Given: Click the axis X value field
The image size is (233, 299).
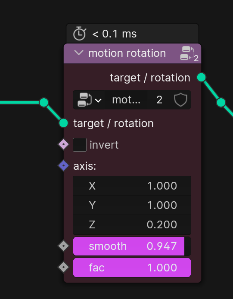Looking at the screenshot, I should [132, 186].
